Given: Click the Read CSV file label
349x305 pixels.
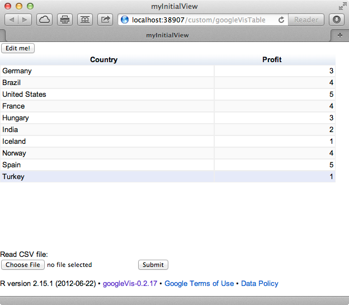Looking at the screenshot, I should [24, 254].
